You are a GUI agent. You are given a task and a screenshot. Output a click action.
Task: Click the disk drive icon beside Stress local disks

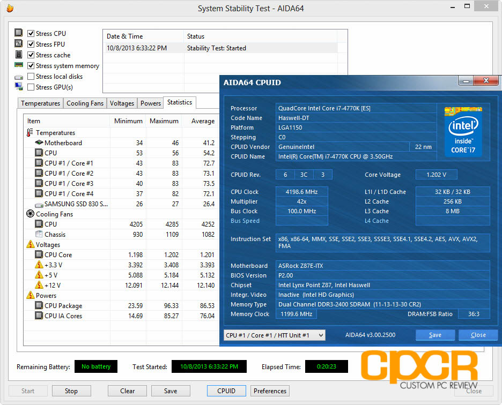19,77
